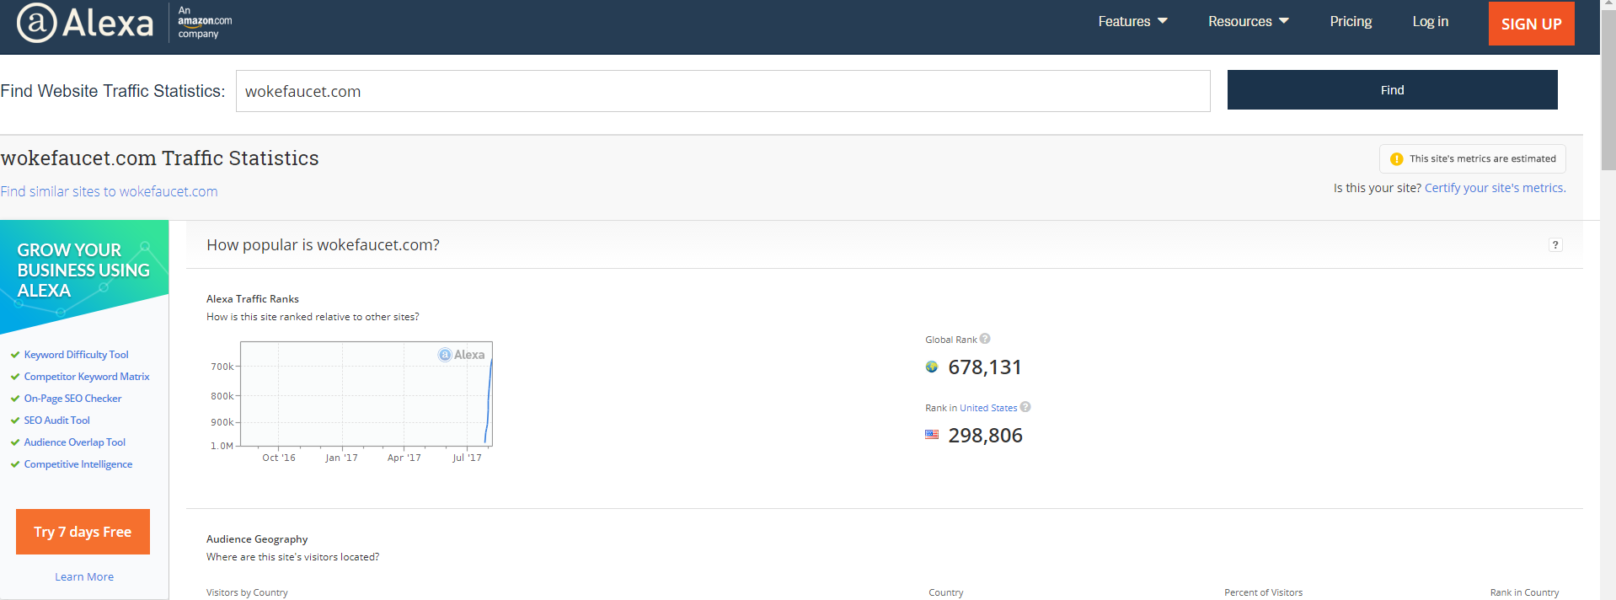
Task: Click the Global Rank value 678,131
Action: 985,367
